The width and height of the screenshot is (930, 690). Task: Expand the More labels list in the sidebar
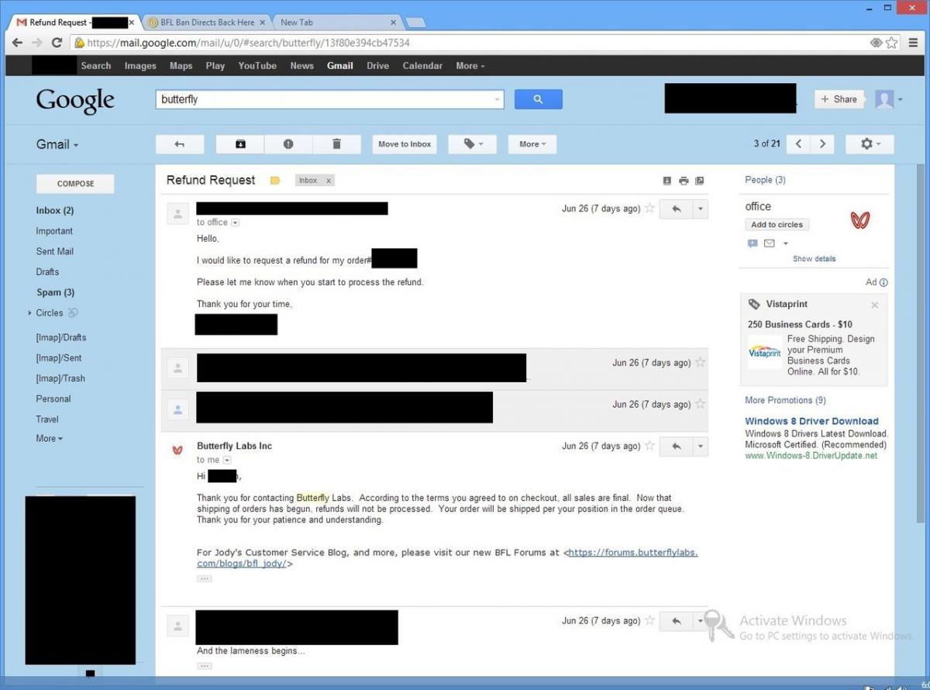(x=50, y=439)
